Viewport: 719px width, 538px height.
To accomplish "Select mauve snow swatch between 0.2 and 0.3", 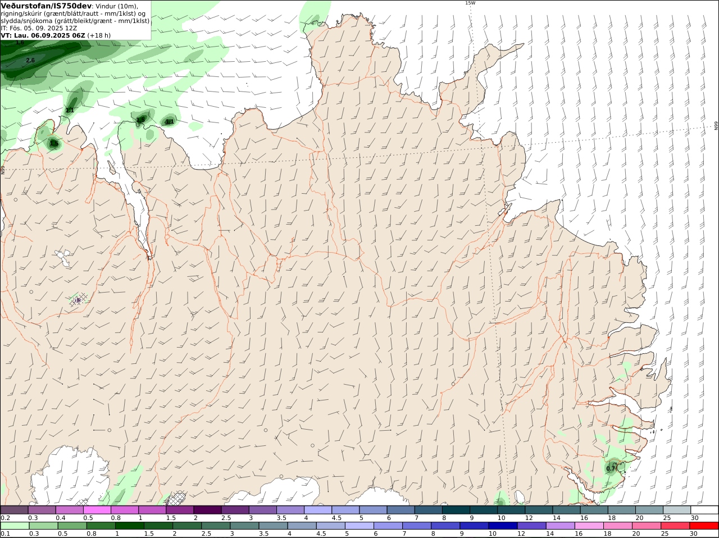I will (x=15, y=510).
